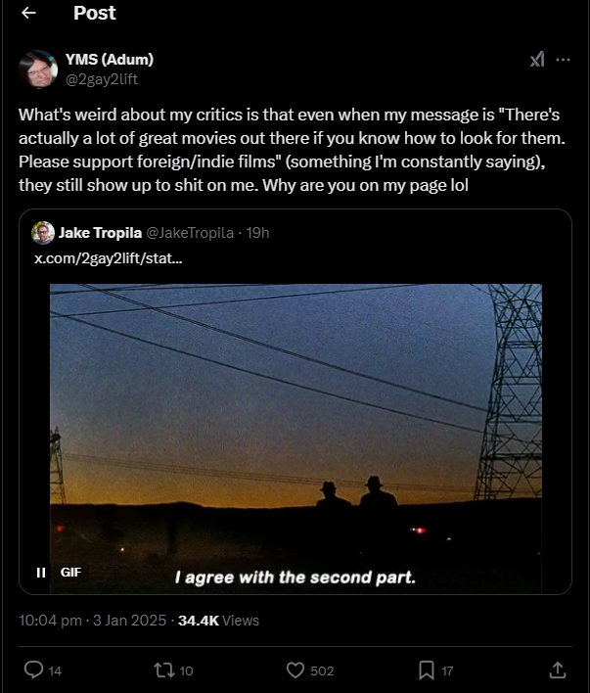Image resolution: width=590 pixels, height=693 pixels.
Task: Open the 10:04 pm · 3 Jan 2025 timestamp
Action: [x=92, y=621]
